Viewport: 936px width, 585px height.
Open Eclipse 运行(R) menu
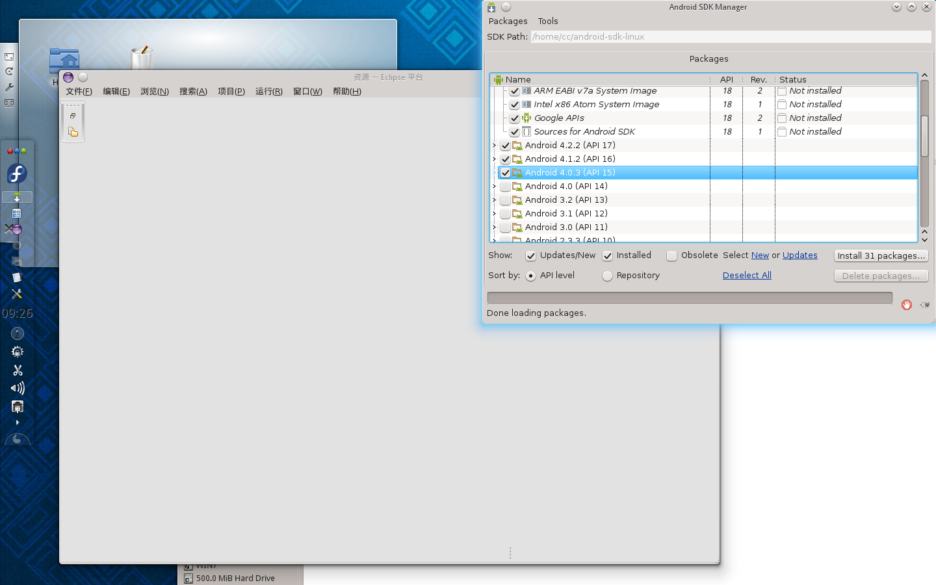point(269,92)
